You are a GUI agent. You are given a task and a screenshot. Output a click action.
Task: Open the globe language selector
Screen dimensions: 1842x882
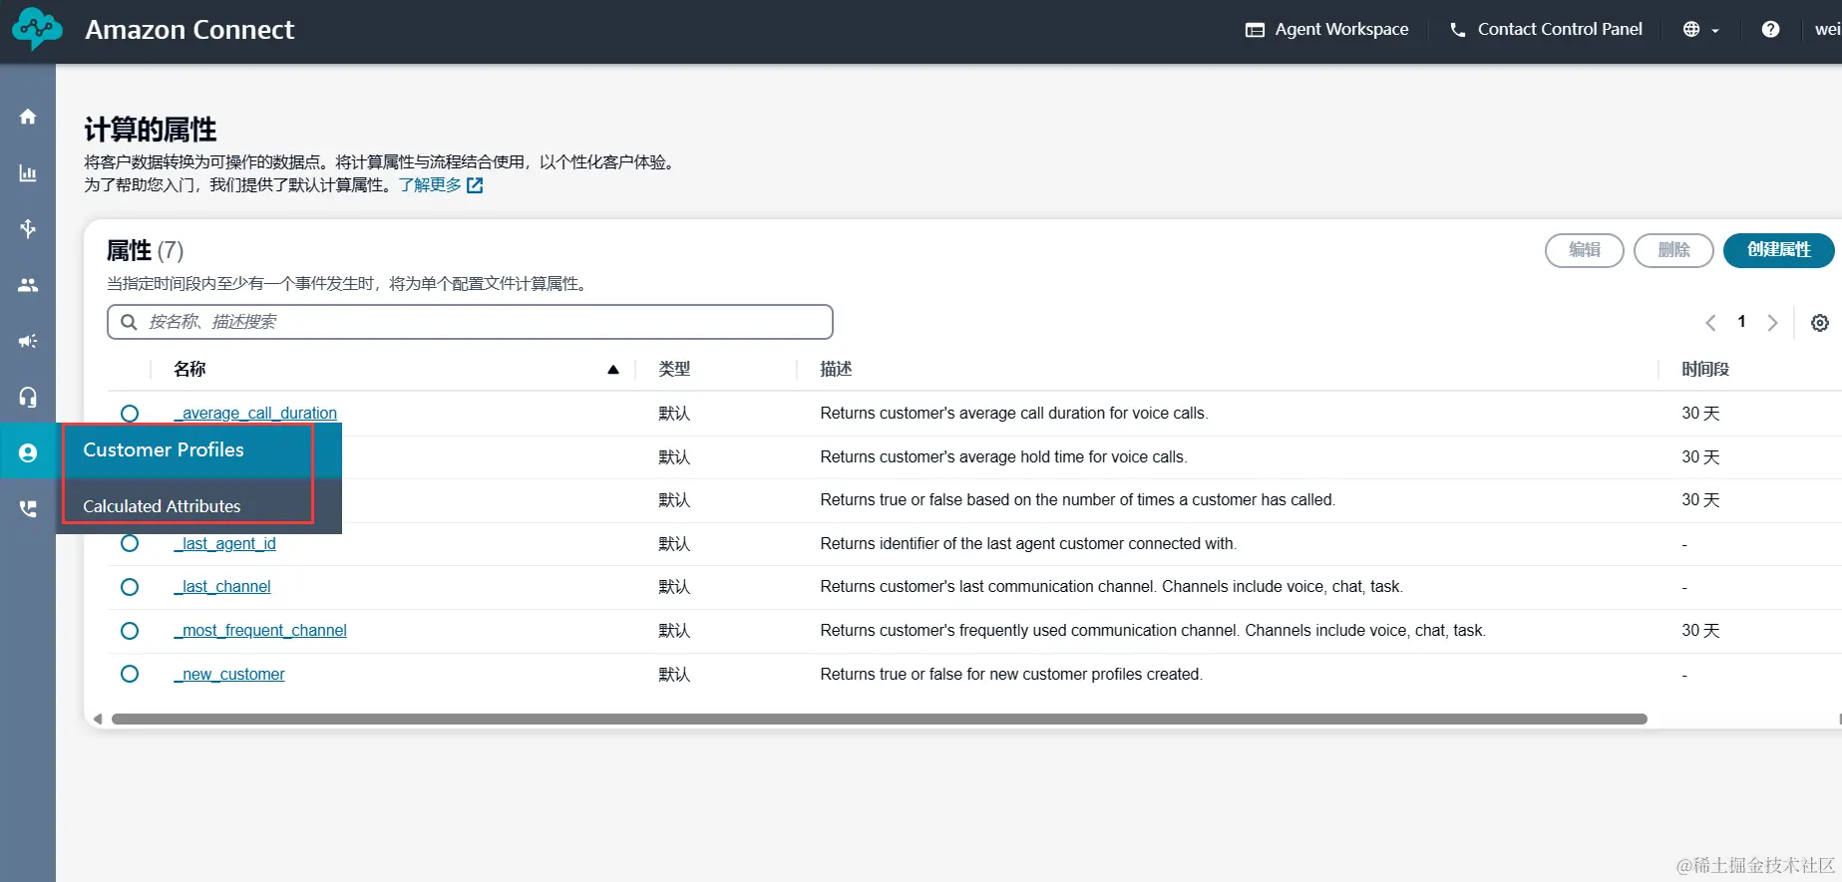click(1700, 30)
